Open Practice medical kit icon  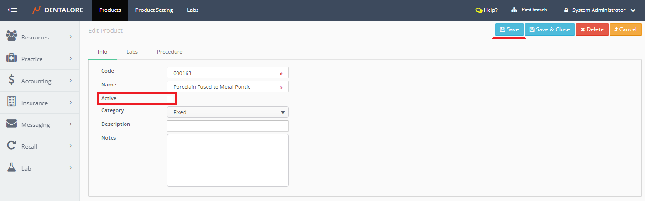11,58
